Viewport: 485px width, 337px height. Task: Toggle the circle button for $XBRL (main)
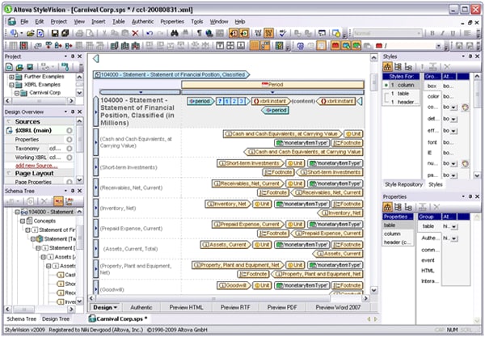(x=70, y=130)
